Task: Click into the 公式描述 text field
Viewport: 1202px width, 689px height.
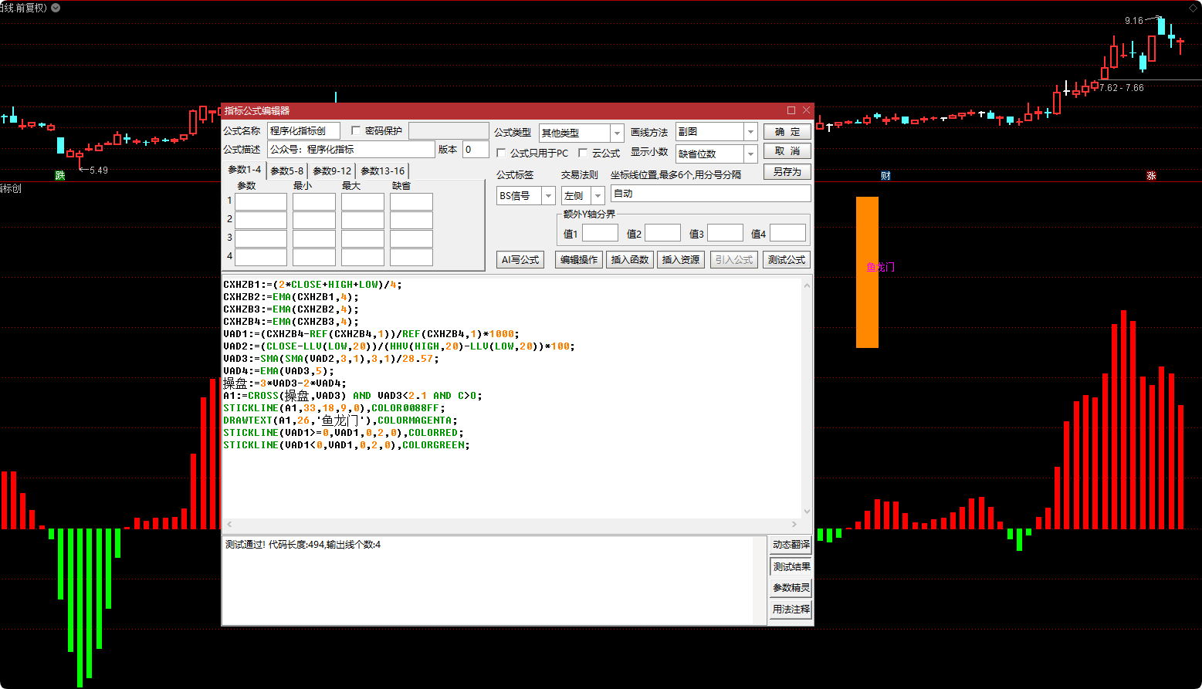Action: coord(350,150)
